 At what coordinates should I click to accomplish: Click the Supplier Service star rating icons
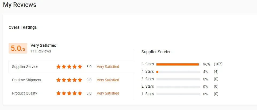tap(69, 67)
